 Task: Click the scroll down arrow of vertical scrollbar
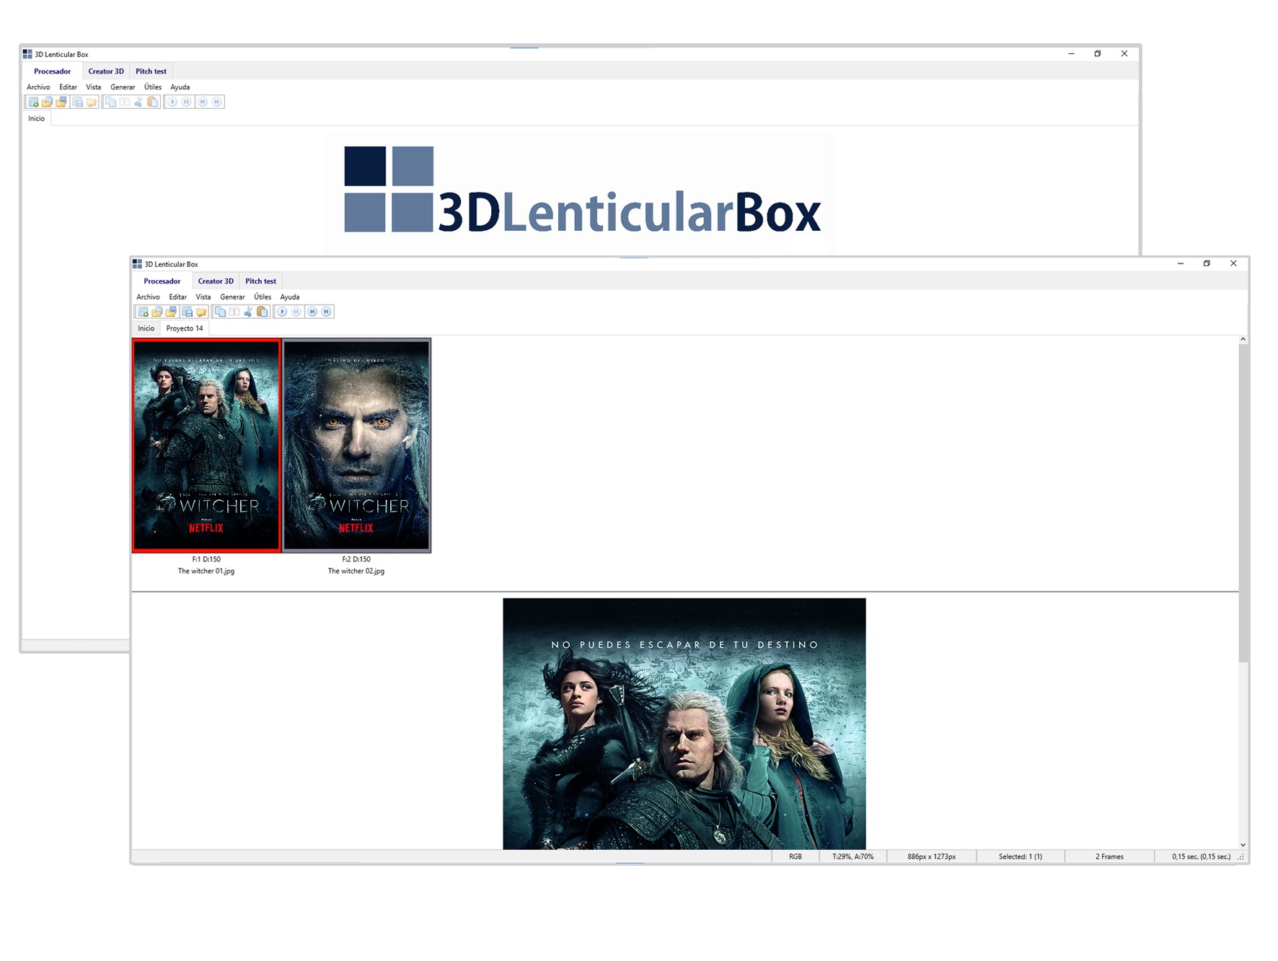pos(1243,844)
